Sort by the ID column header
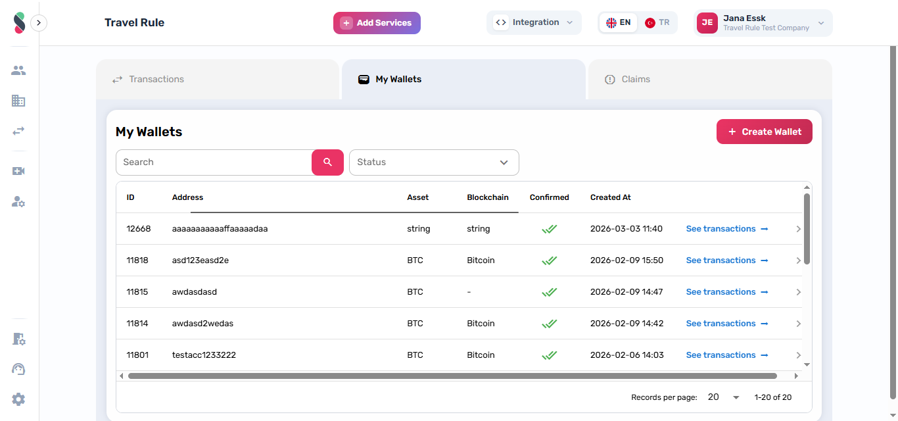The height and width of the screenshot is (421, 898). pyautogui.click(x=131, y=197)
